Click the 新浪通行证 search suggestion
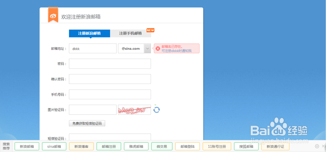 click(275, 146)
